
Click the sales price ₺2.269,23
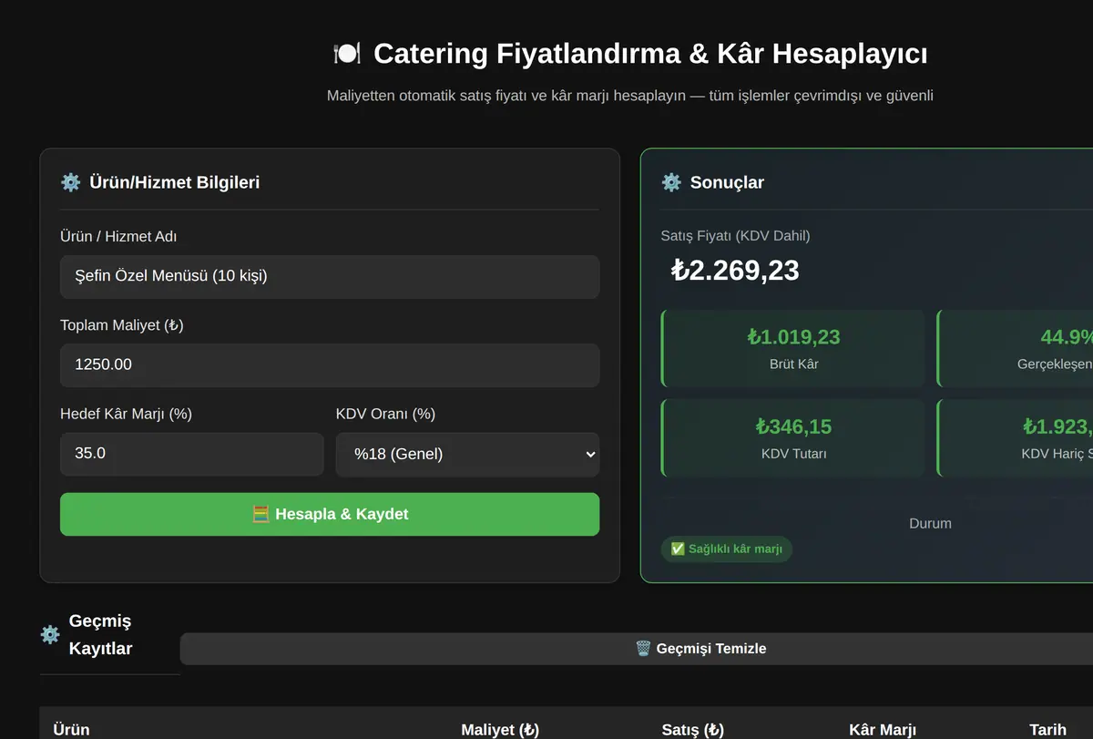[x=735, y=271]
